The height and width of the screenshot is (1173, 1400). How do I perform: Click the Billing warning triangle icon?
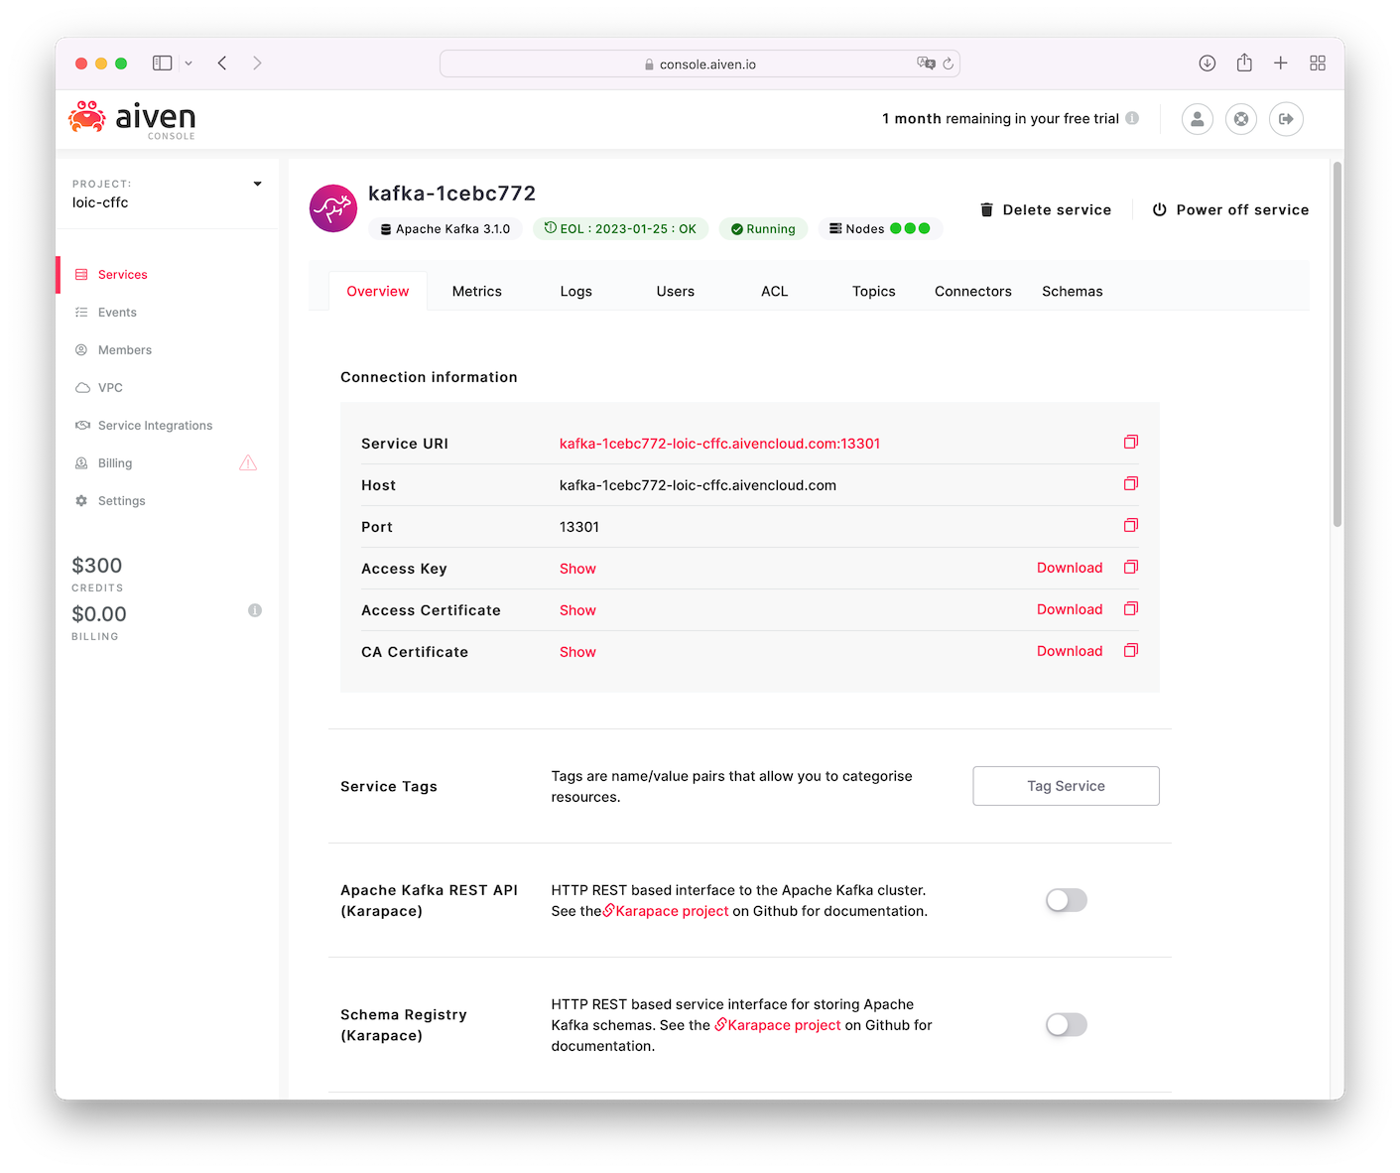coord(248,462)
